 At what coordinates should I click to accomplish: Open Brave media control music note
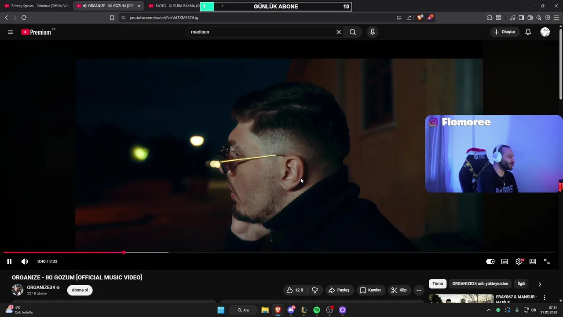point(512,18)
